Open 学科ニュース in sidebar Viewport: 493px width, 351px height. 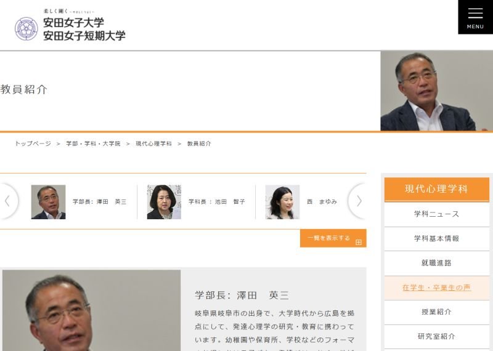(437, 214)
